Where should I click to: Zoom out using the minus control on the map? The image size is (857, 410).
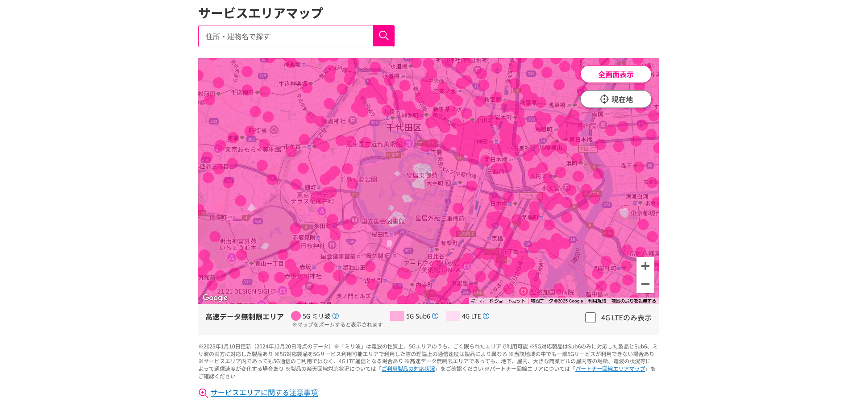click(x=645, y=284)
